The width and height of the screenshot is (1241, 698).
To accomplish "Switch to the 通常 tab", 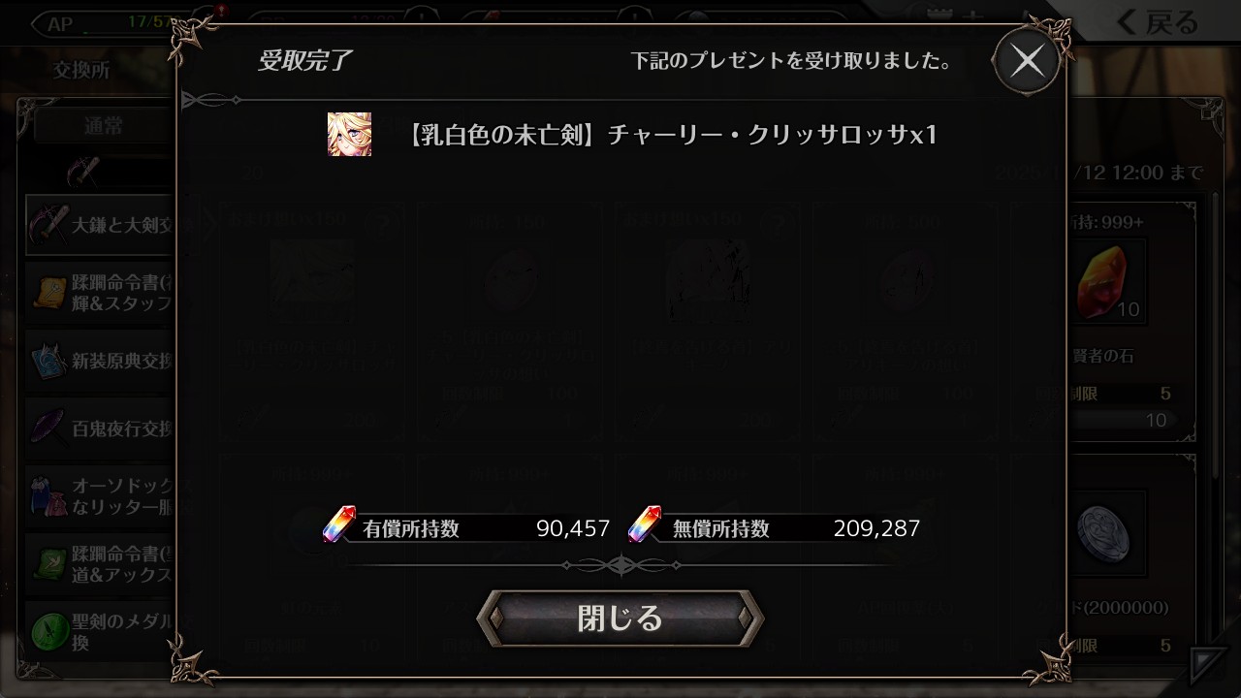I will 104,125.
